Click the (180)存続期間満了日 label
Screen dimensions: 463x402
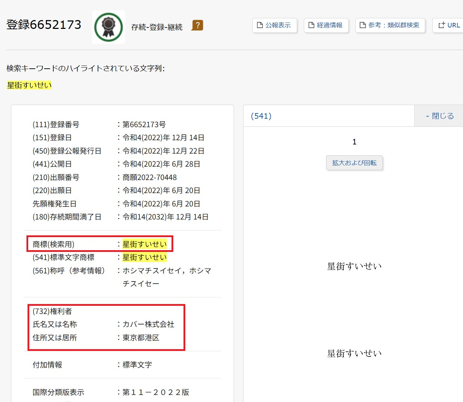(x=67, y=217)
